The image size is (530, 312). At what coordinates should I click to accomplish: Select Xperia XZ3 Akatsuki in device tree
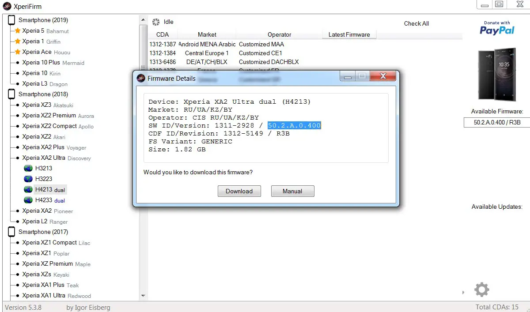click(x=48, y=105)
